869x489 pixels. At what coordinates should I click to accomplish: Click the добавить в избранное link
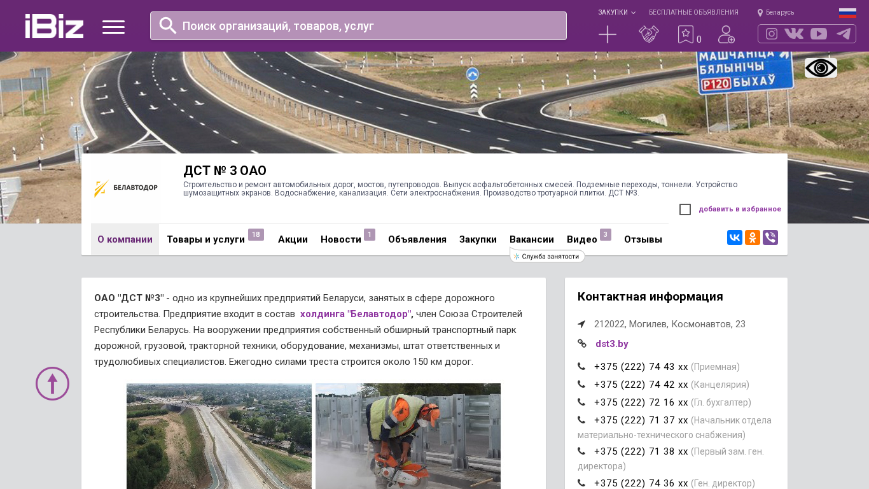[740, 209]
